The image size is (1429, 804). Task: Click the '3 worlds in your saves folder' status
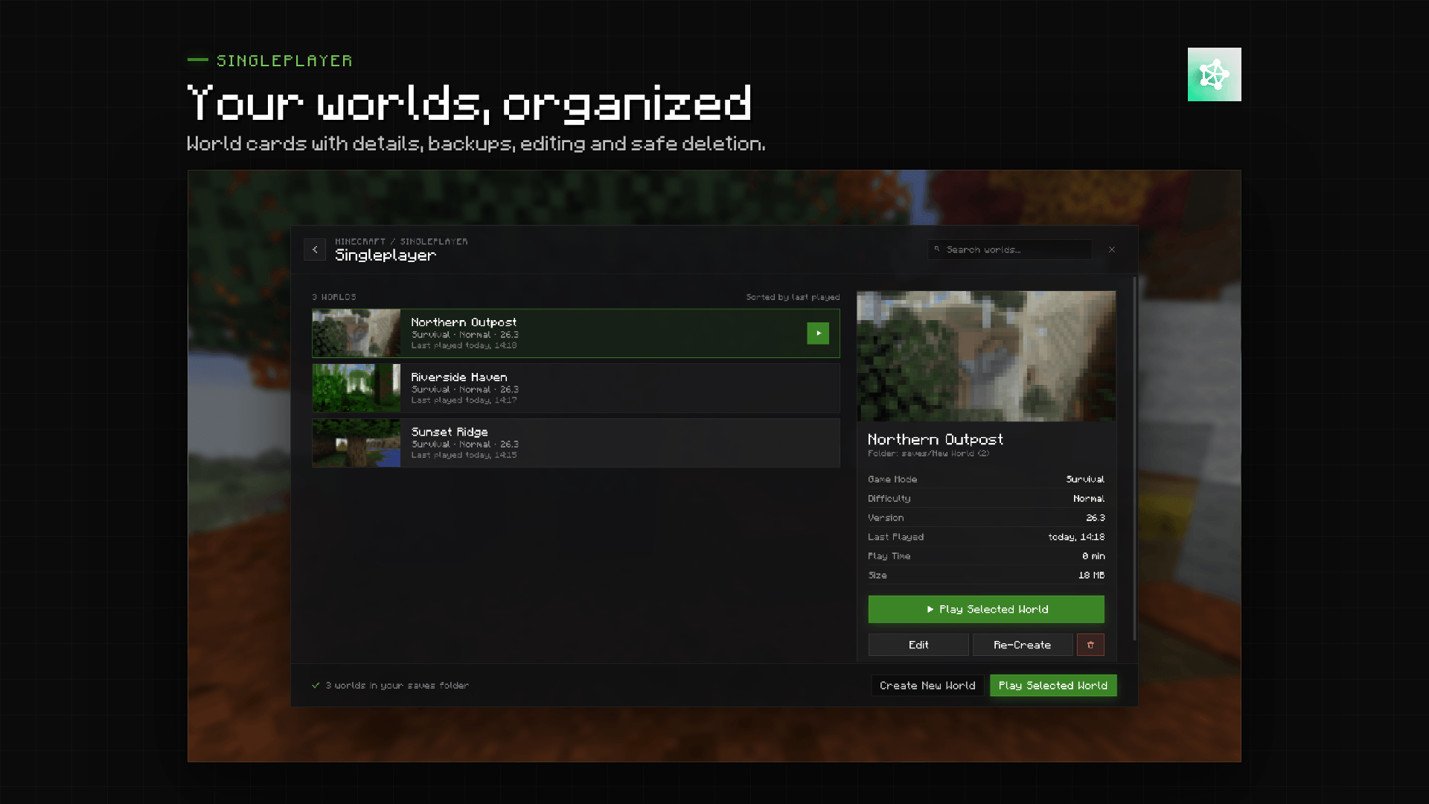click(x=397, y=686)
